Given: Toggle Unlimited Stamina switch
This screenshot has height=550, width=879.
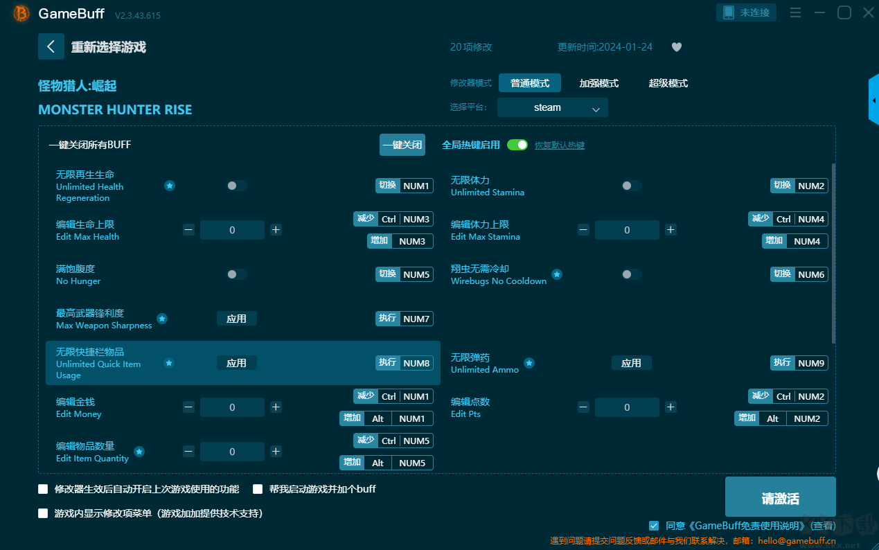Looking at the screenshot, I should (x=631, y=186).
